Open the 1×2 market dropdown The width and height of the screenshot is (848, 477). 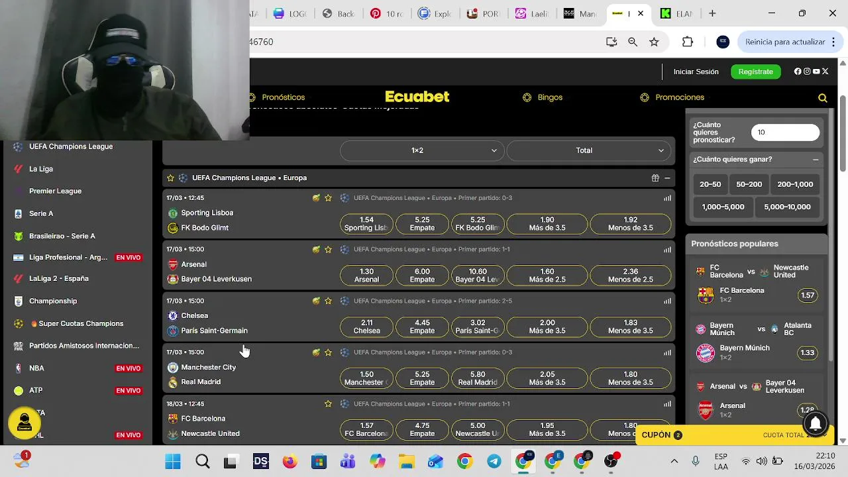coord(422,150)
